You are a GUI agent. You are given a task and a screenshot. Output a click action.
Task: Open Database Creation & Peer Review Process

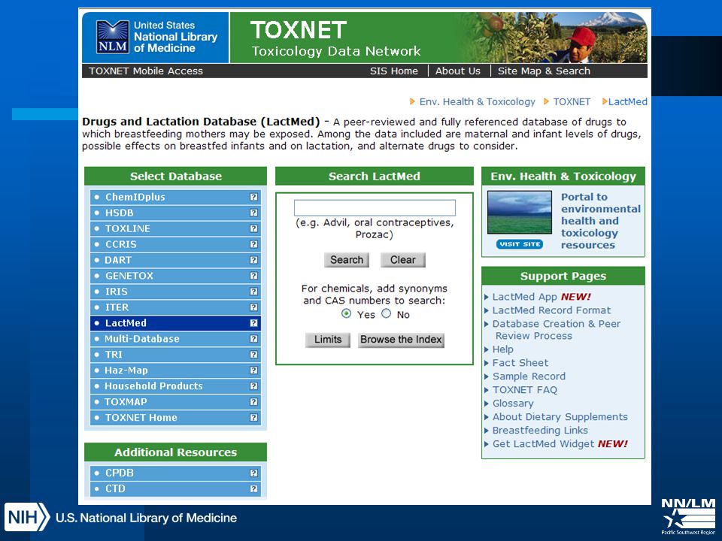click(557, 329)
